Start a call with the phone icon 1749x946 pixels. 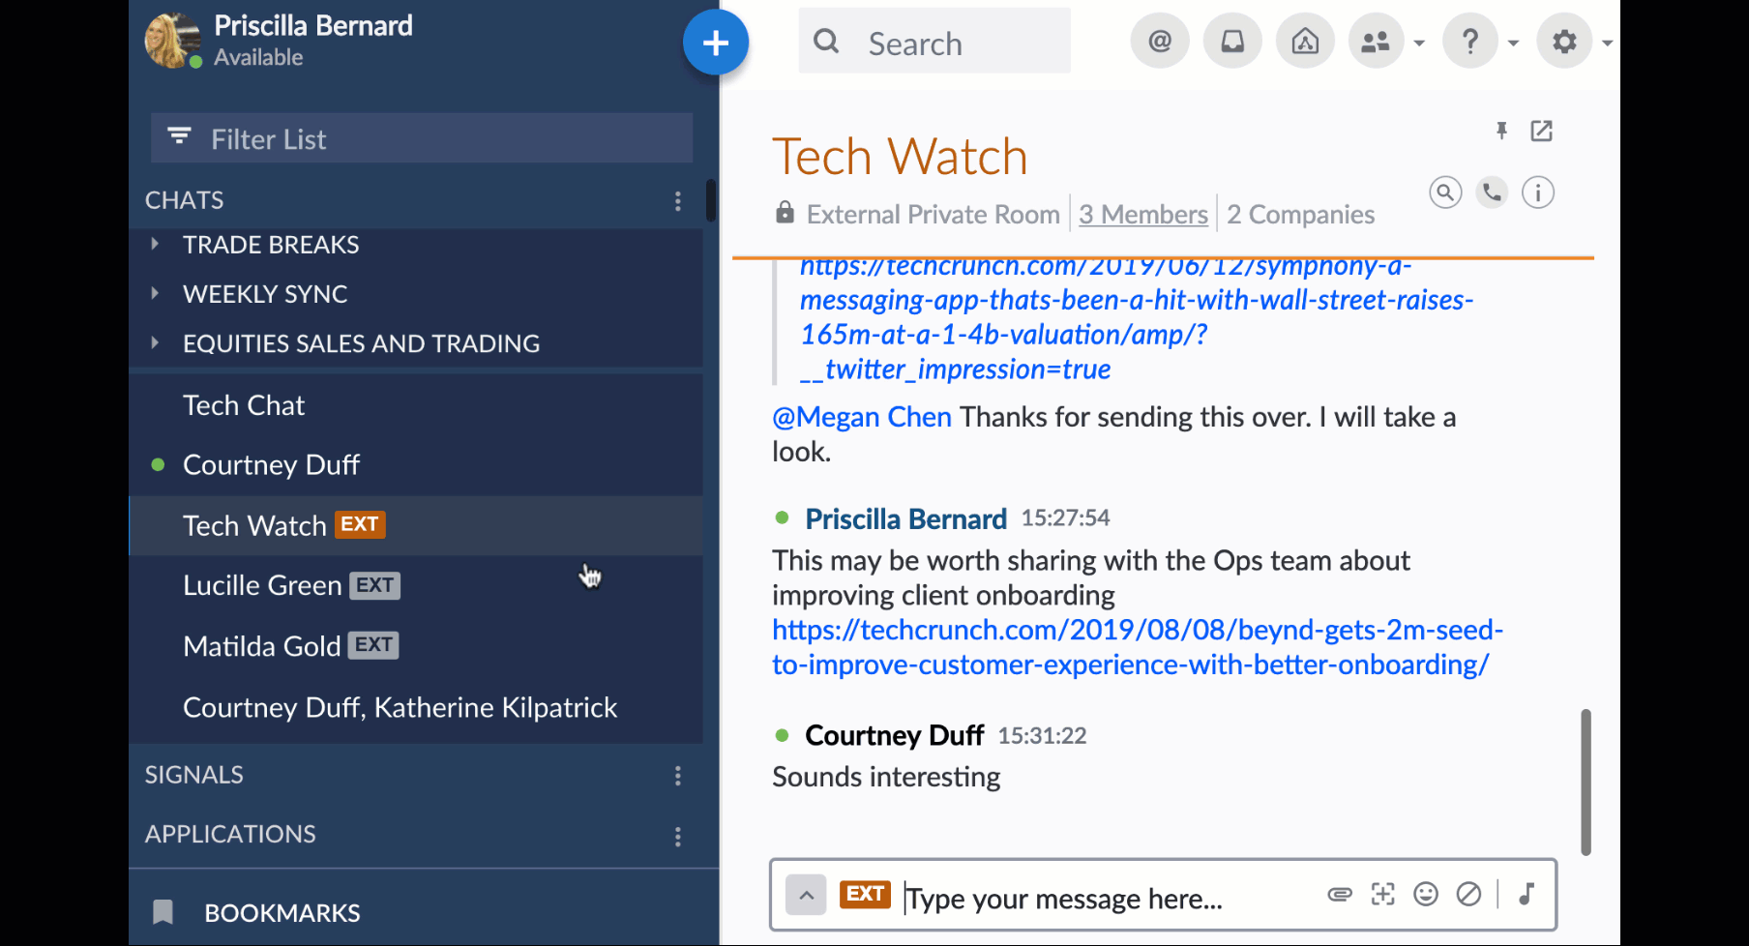coord(1492,192)
